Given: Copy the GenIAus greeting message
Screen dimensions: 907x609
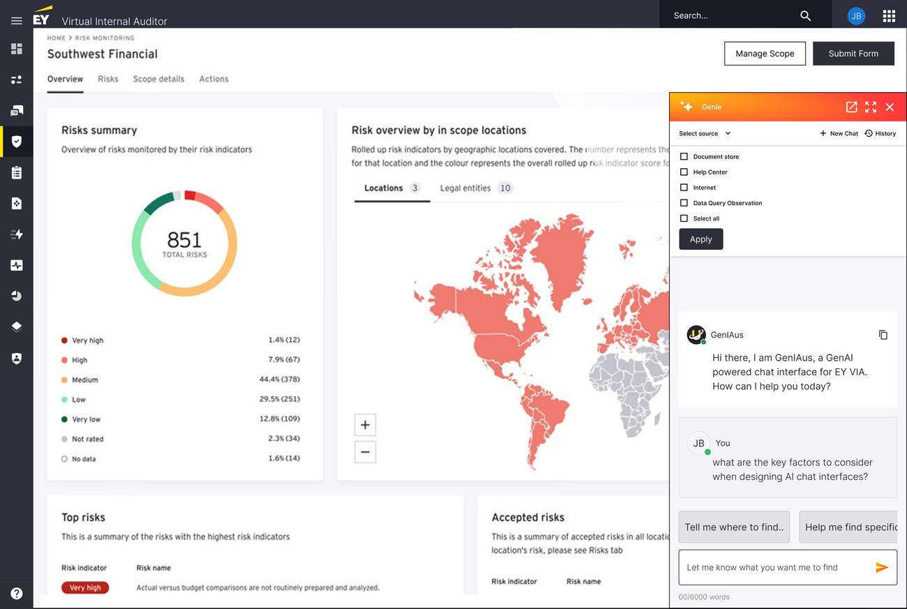Looking at the screenshot, I should pyautogui.click(x=883, y=335).
